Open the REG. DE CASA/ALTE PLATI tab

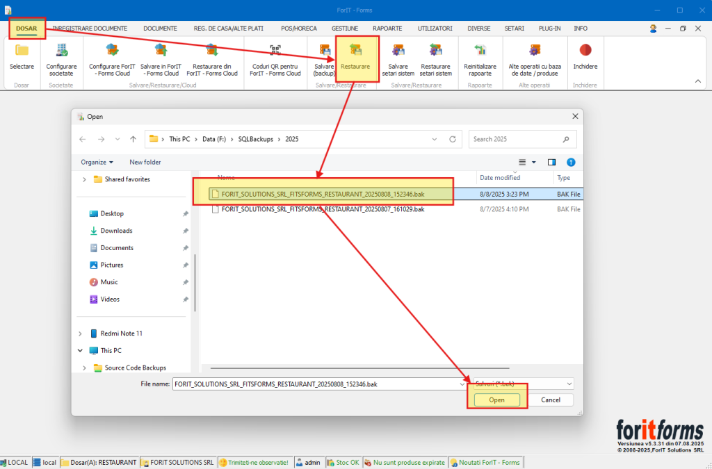228,28
